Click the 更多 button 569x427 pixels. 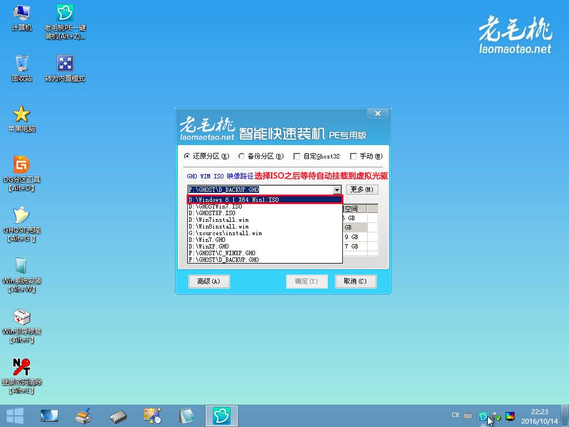tap(362, 190)
